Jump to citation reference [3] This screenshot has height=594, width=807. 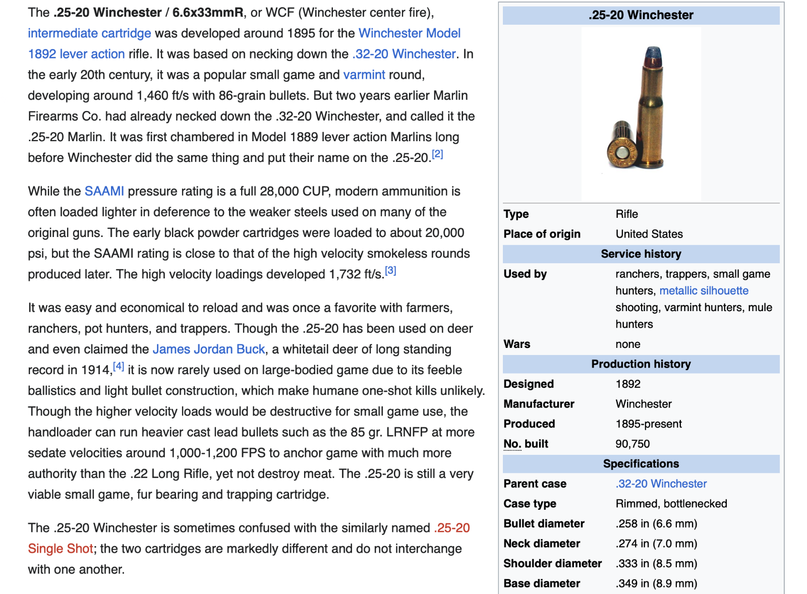[390, 271]
